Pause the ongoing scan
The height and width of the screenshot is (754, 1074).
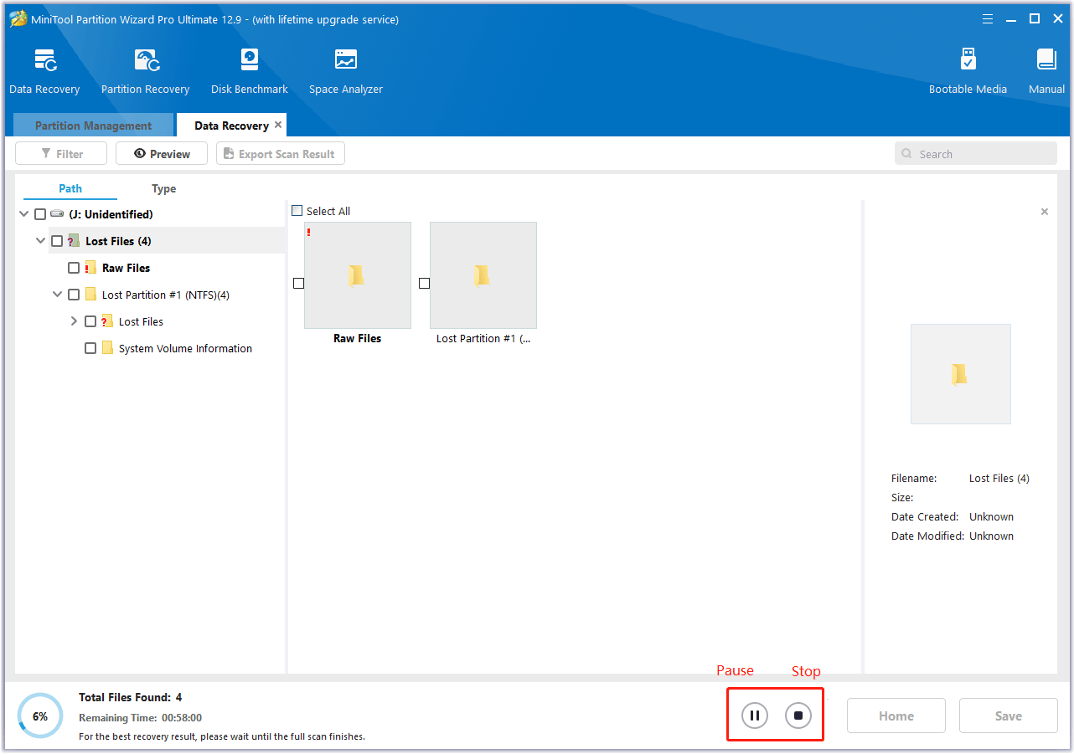coord(753,715)
